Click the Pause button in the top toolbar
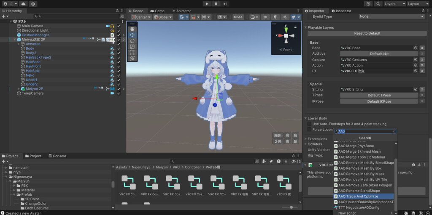This screenshot has height=215, width=432. coord(216,4)
